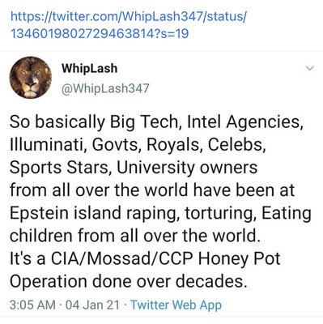Open the Twitter Web App source link
This screenshot has width=323, height=324.
point(176,305)
